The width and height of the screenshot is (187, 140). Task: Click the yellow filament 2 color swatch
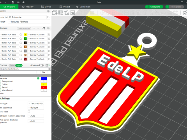25,35
